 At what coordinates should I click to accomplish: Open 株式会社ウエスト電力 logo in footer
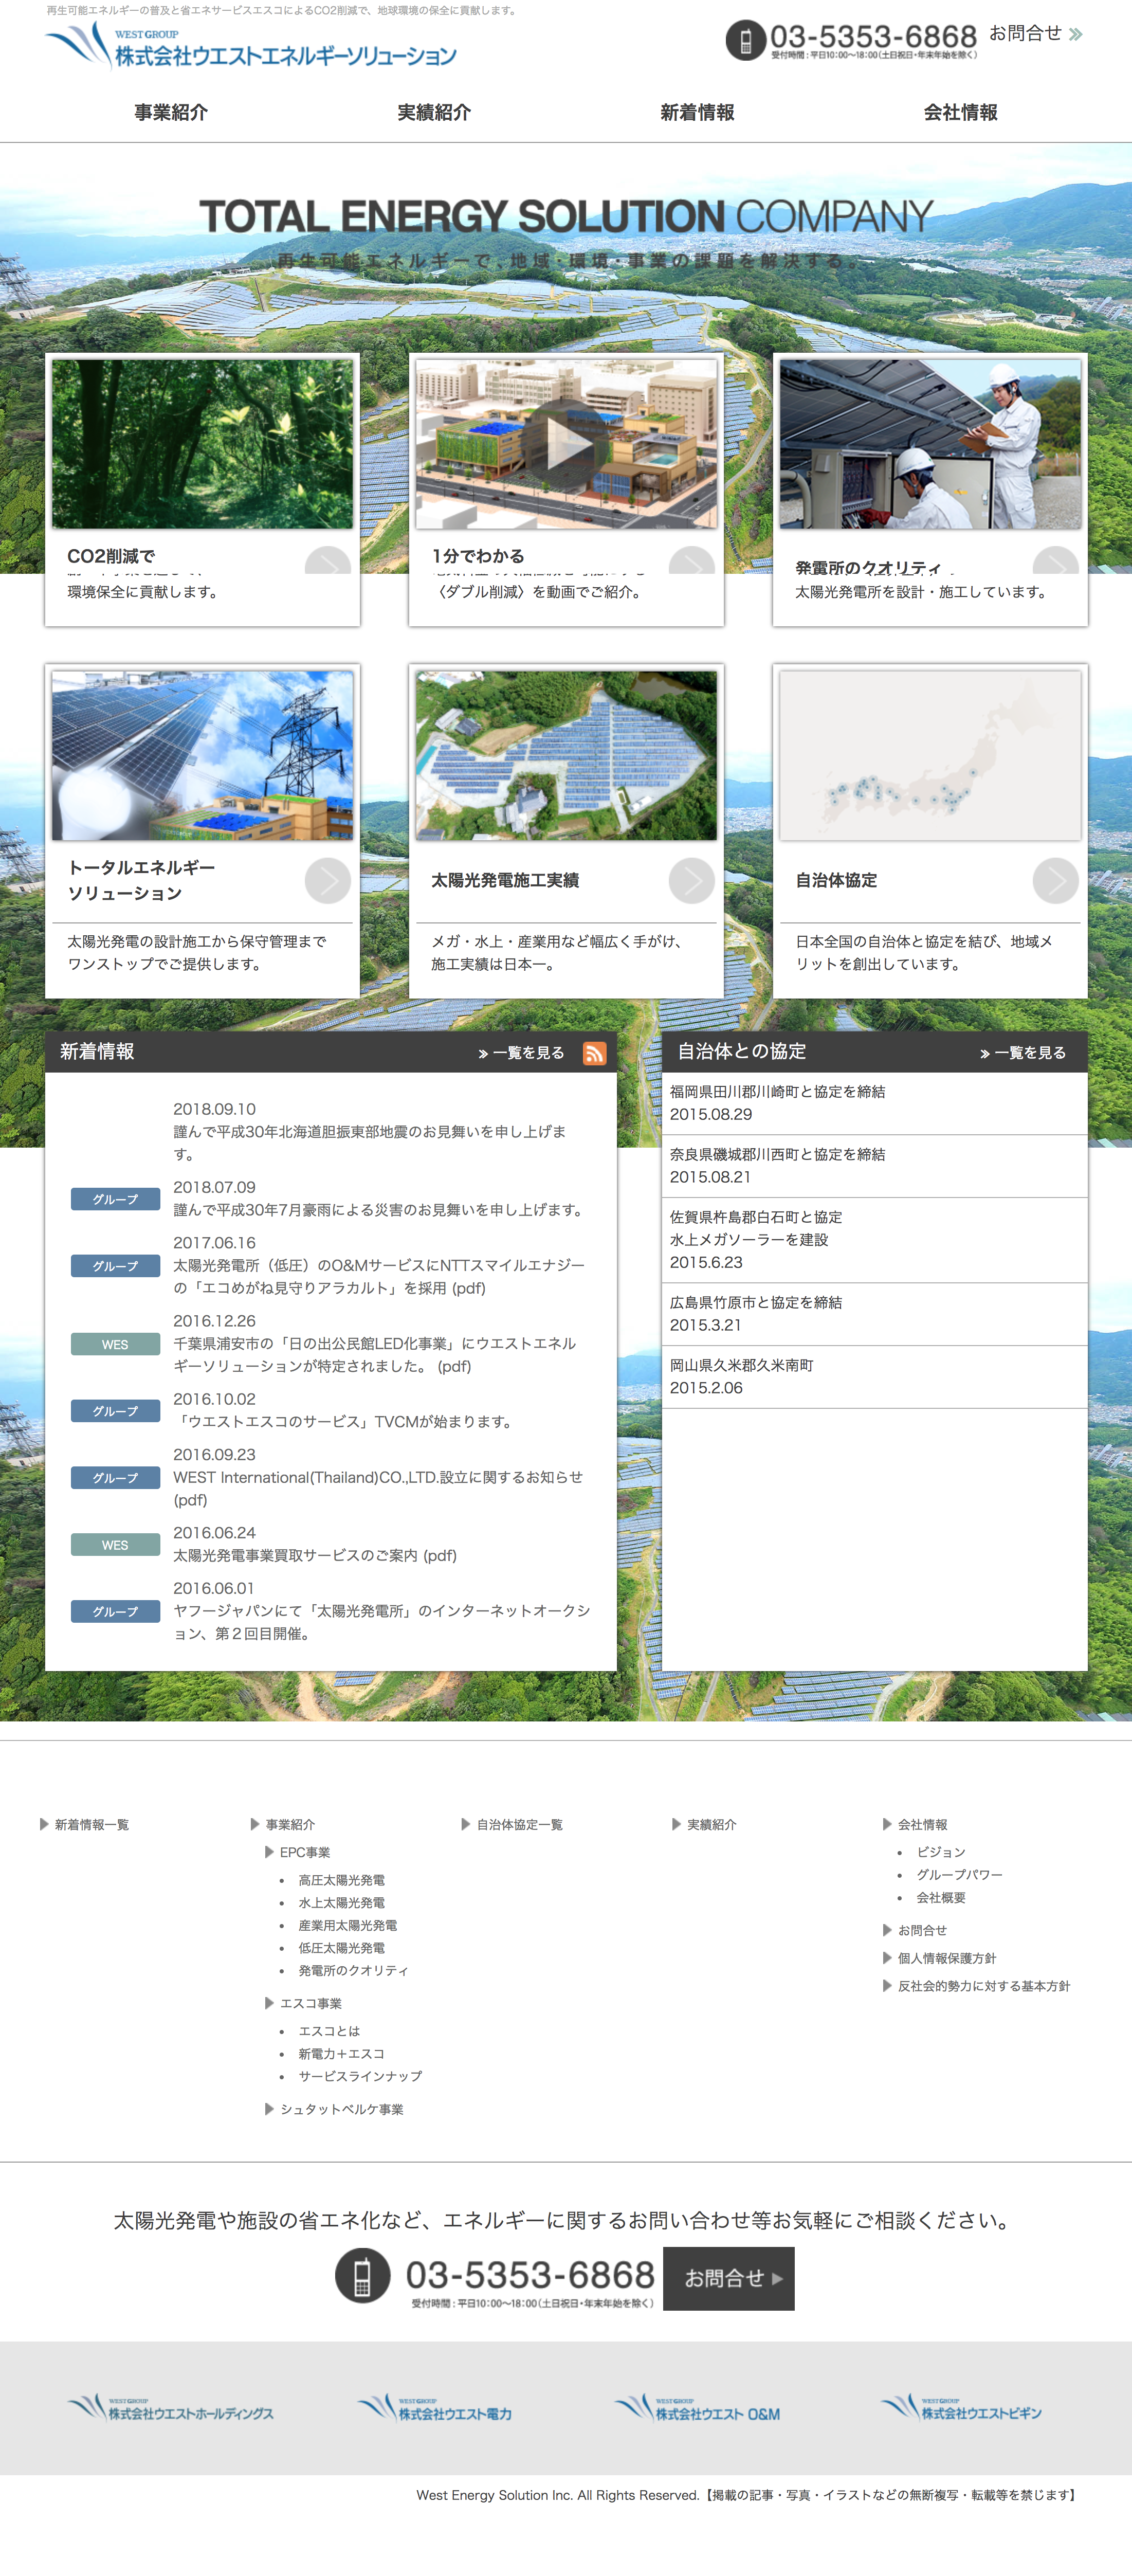(x=435, y=2408)
